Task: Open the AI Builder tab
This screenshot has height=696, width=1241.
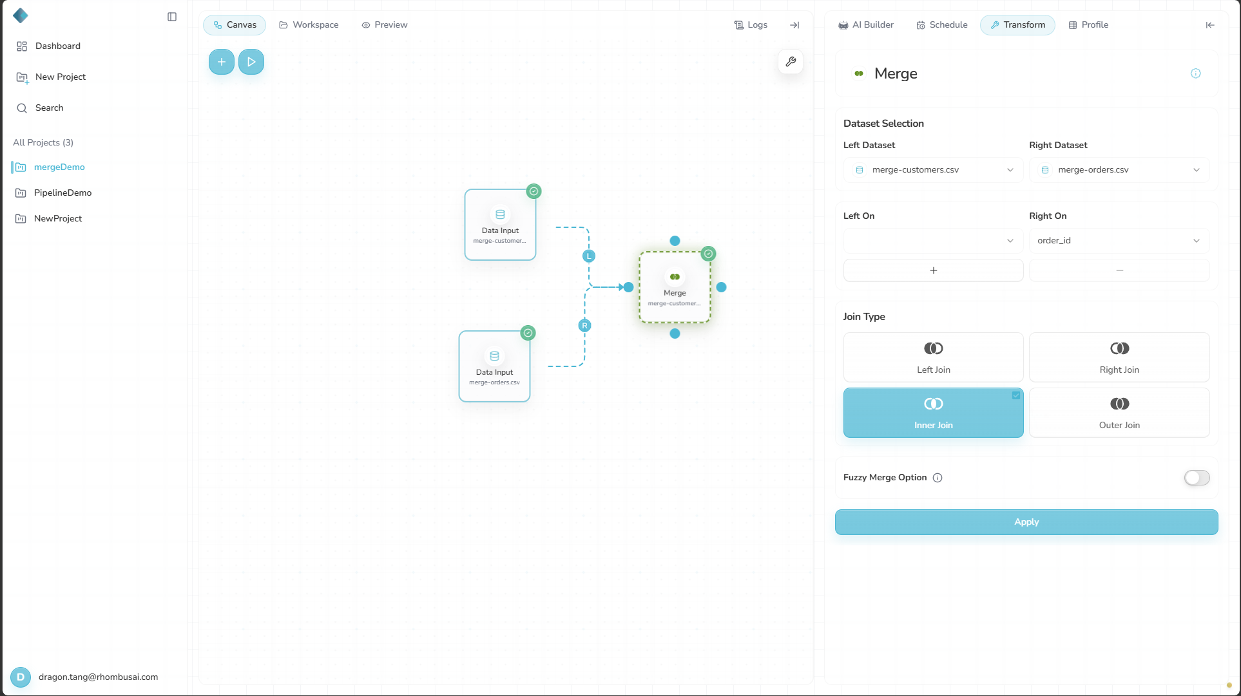Action: pyautogui.click(x=866, y=25)
